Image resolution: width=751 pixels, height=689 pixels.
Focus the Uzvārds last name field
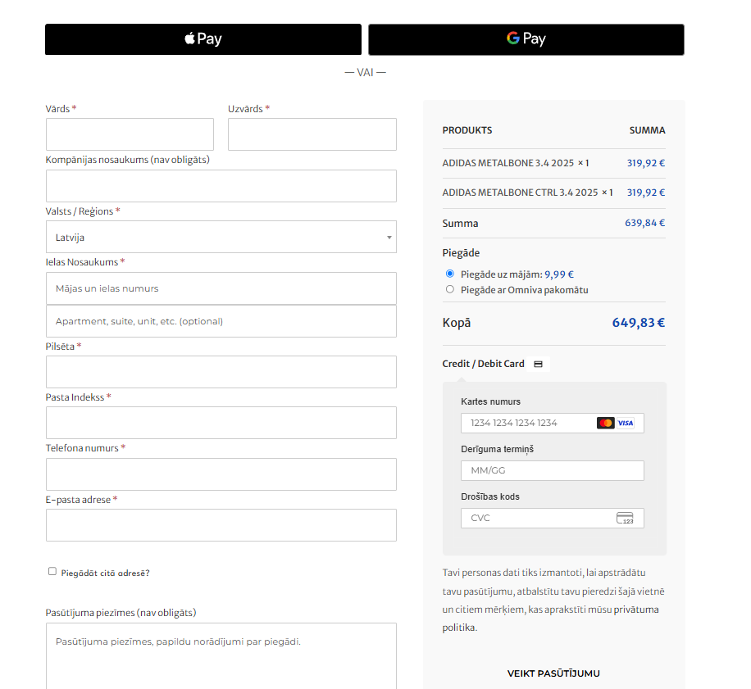[312, 134]
